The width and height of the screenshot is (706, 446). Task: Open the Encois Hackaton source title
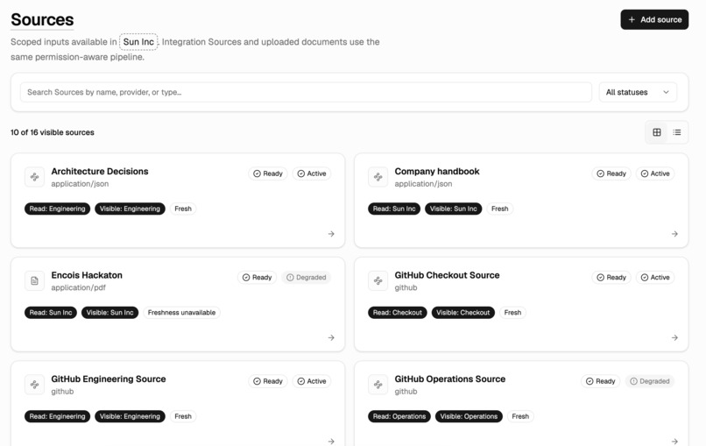coord(87,275)
